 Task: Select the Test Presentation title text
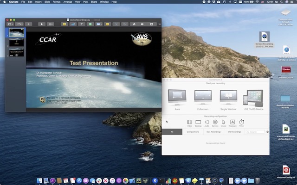(94, 63)
